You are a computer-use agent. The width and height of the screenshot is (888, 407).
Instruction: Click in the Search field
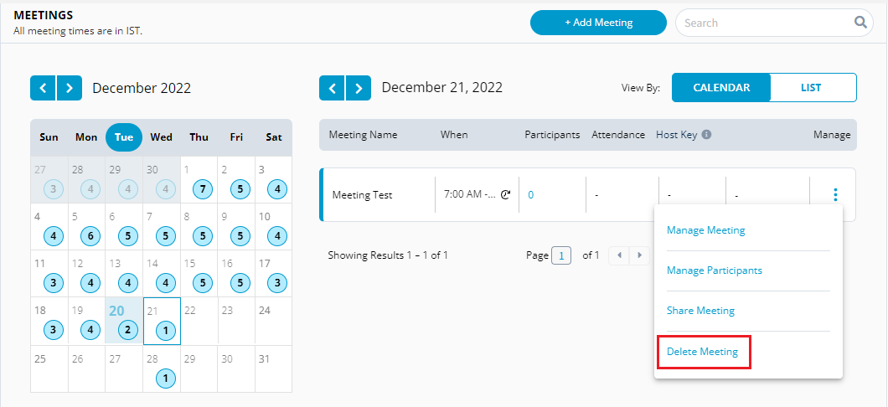762,23
